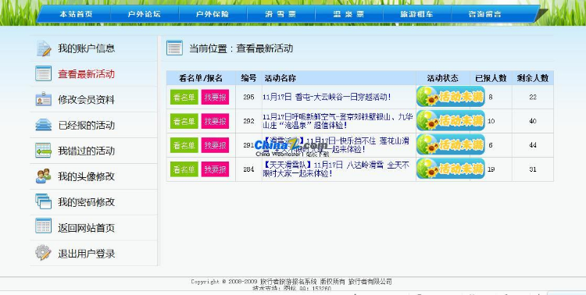Click 剩余人数 column header
Screen dimensions: 586x295
pyautogui.click(x=533, y=78)
